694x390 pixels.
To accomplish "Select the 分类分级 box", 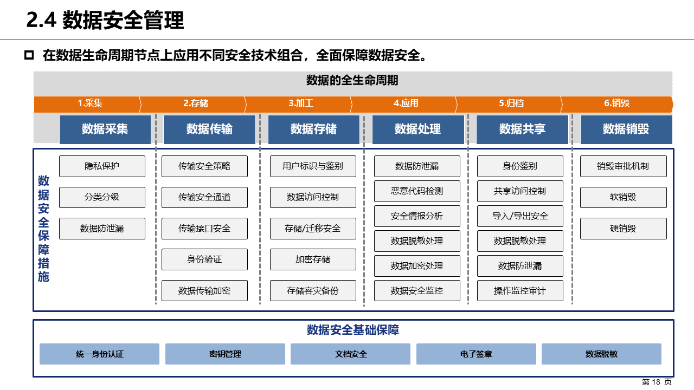I will (102, 197).
